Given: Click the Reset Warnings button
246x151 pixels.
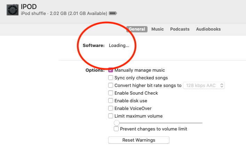Looking at the screenshot, I should pyautogui.click(x=139, y=140).
